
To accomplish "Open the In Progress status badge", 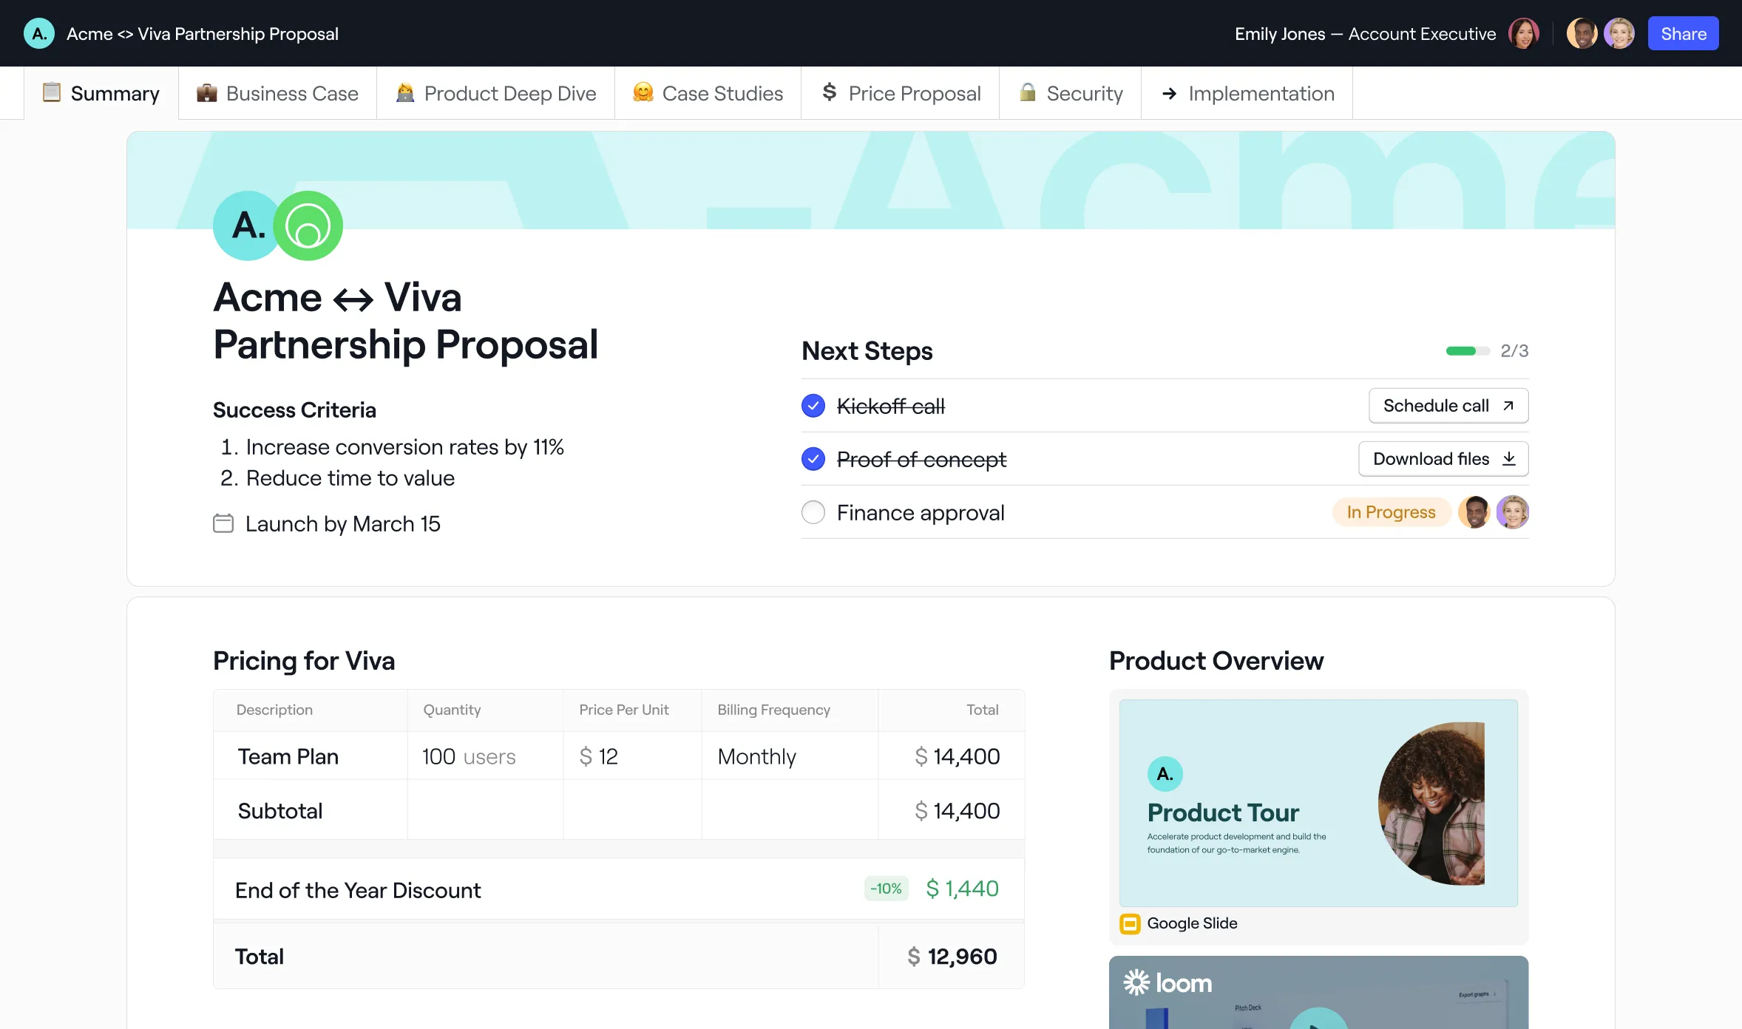I will [x=1391, y=512].
